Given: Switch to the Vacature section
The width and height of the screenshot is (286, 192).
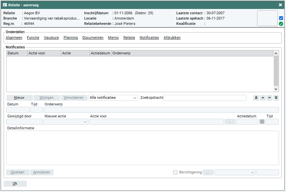Looking at the screenshot, I should 51,38.
